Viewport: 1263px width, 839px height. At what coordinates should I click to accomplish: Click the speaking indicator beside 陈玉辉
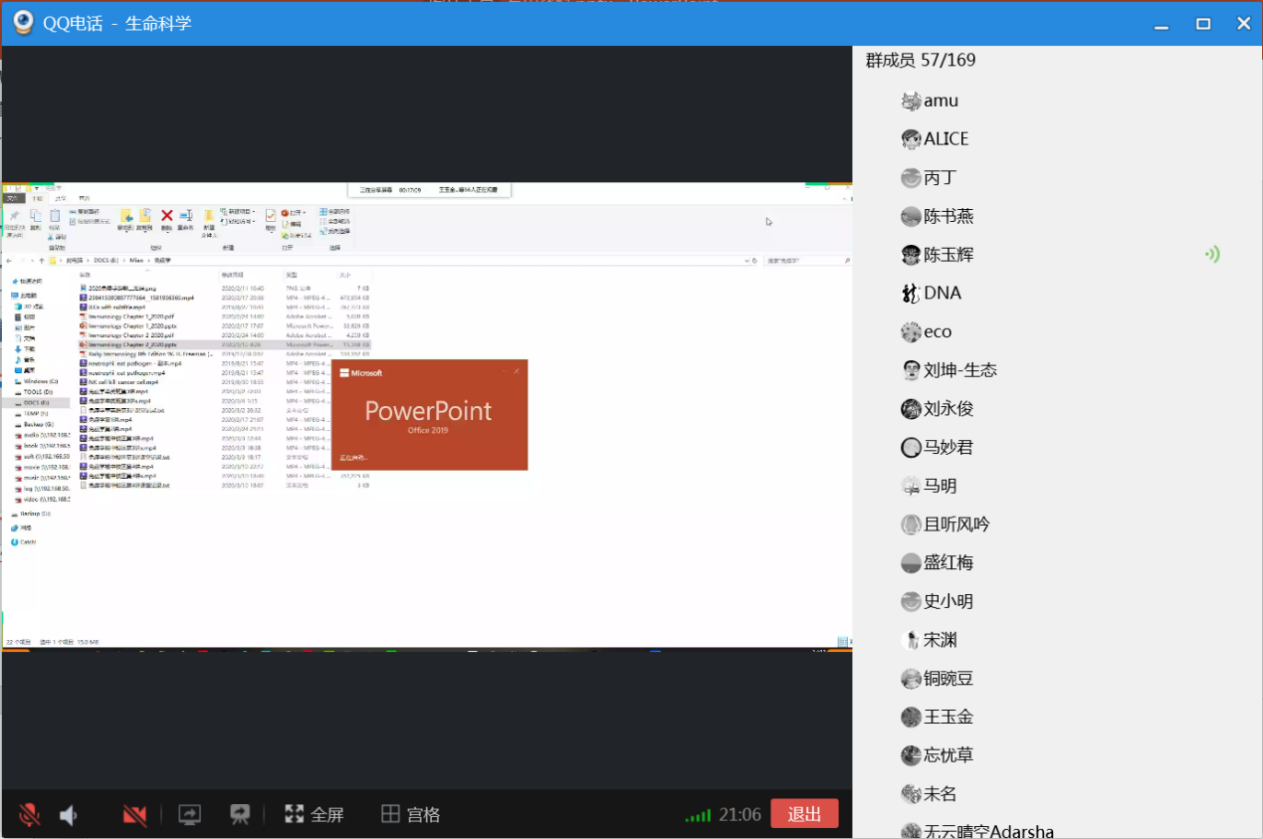(x=1211, y=255)
